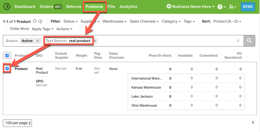Image resolution: width=260 pixels, height=132 pixels.
Task: Open the Business Name Here menu
Action: point(193,6)
